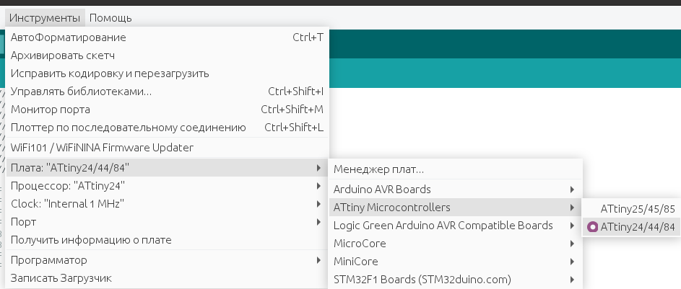This screenshot has width=681, height=289.
Task: Select the ATtiny25/45/85 board option
Action: 638,208
